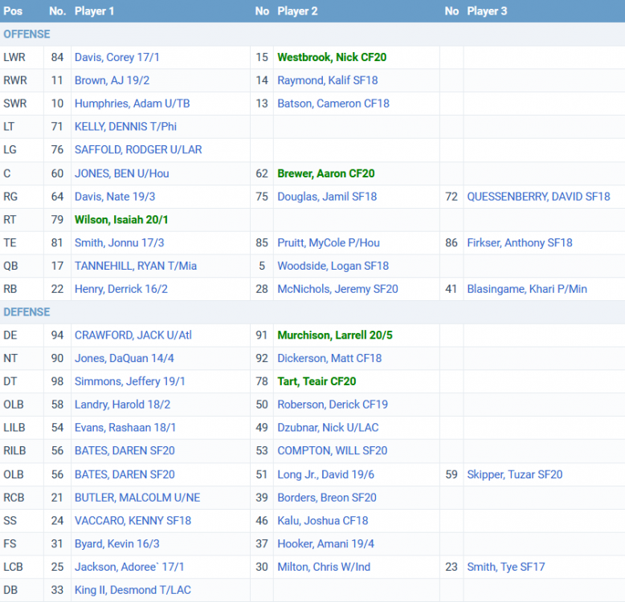The width and height of the screenshot is (625, 602).
Task: Click VACCARO, KENNY SF18 link
Action: (x=133, y=521)
